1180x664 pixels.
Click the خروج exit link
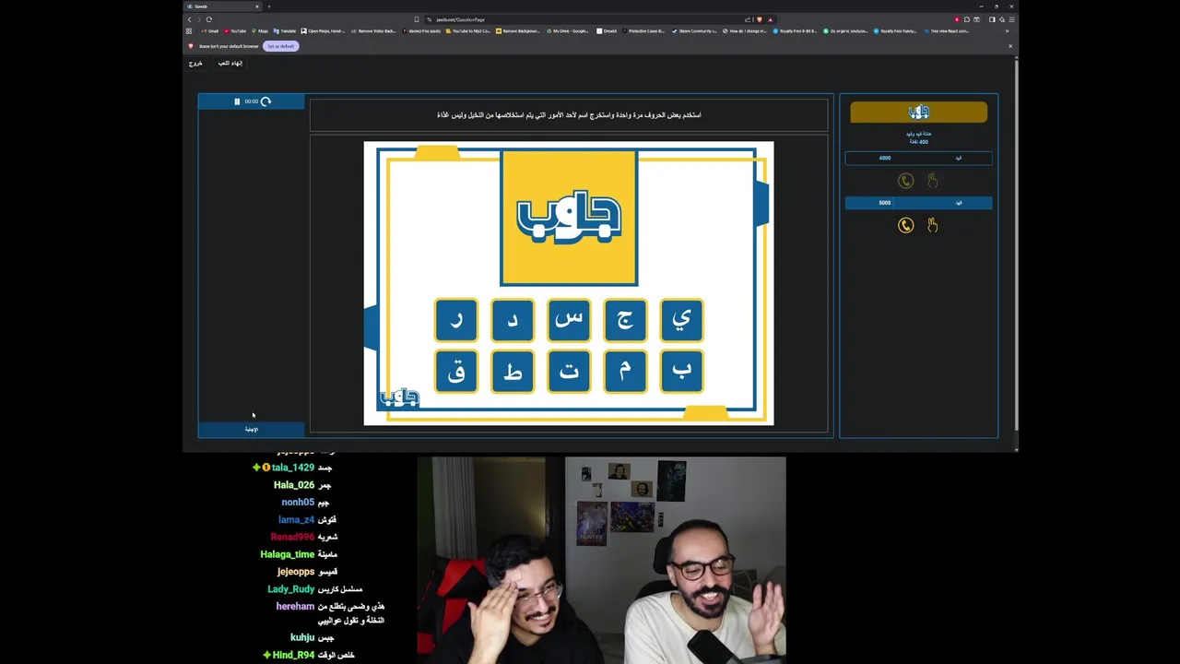pos(195,63)
